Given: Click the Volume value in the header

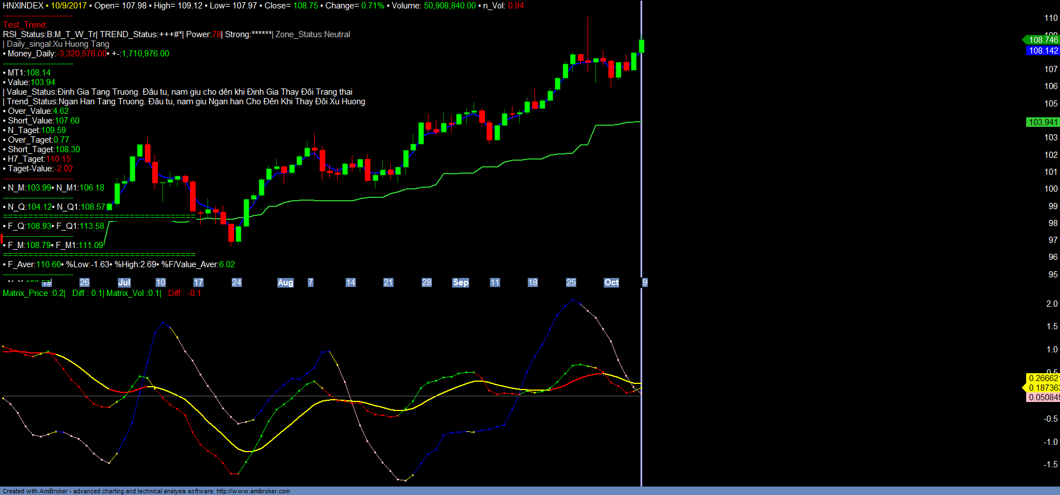Looking at the screenshot, I should coord(449,6).
